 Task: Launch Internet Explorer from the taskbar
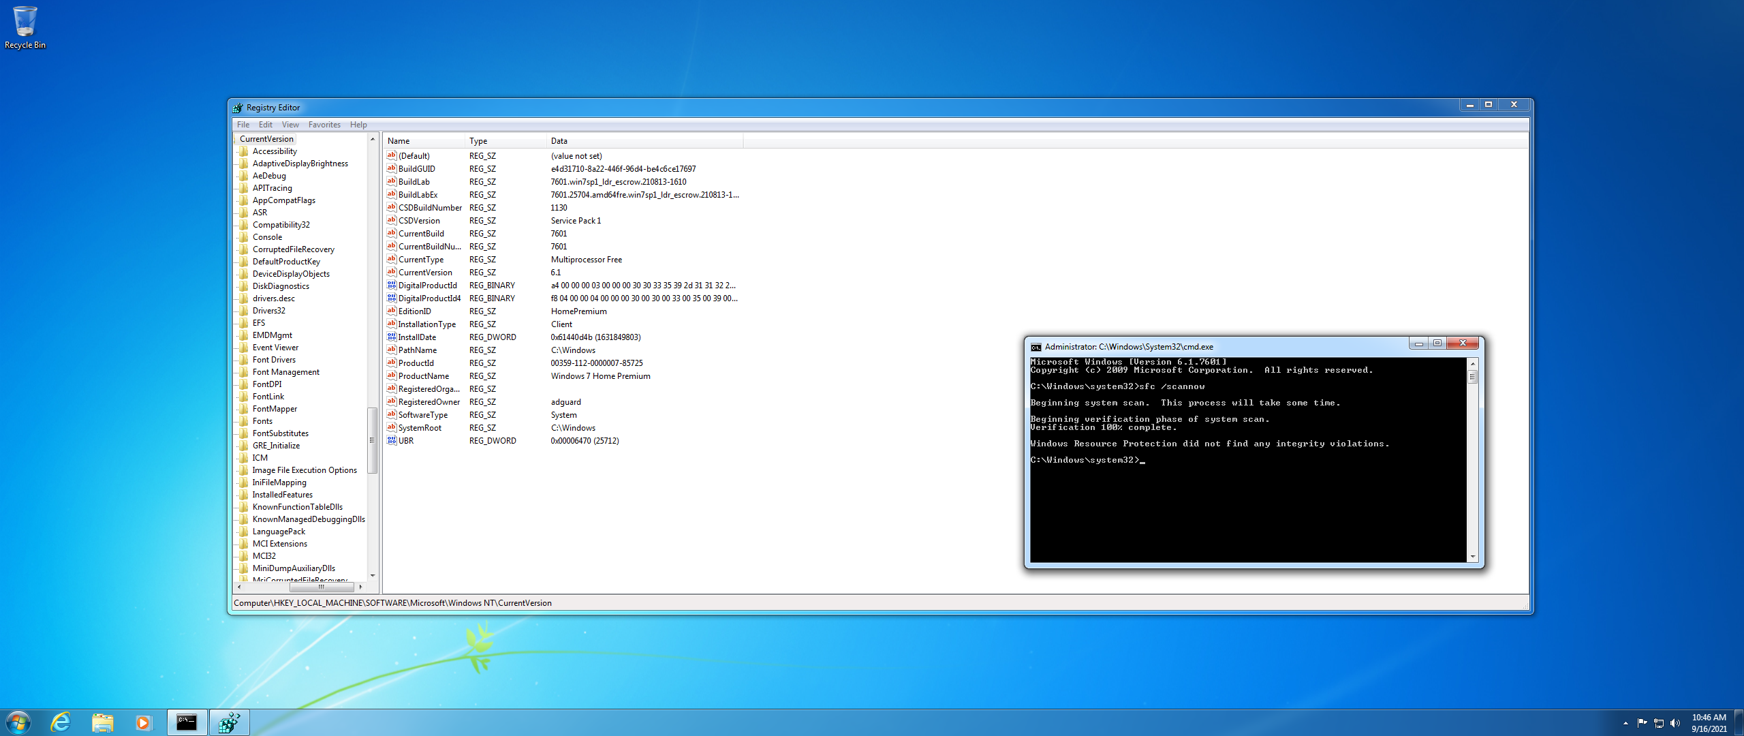point(61,722)
